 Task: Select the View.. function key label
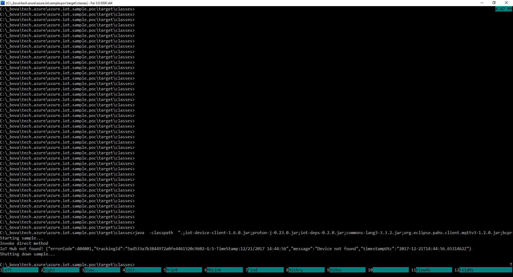pos(100,270)
